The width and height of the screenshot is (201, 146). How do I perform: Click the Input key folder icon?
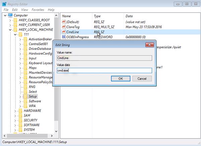click(x=25, y=58)
